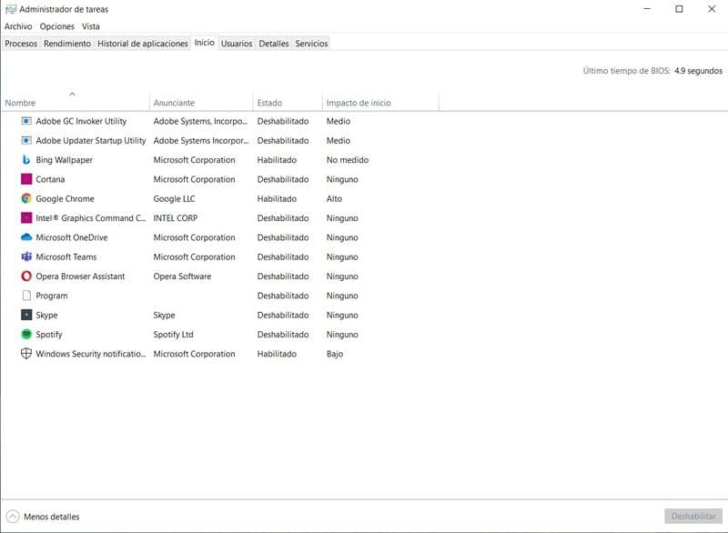Screen dimensions: 728x533
Task: Click the Microsoft Teams name text
Action: 66,256
